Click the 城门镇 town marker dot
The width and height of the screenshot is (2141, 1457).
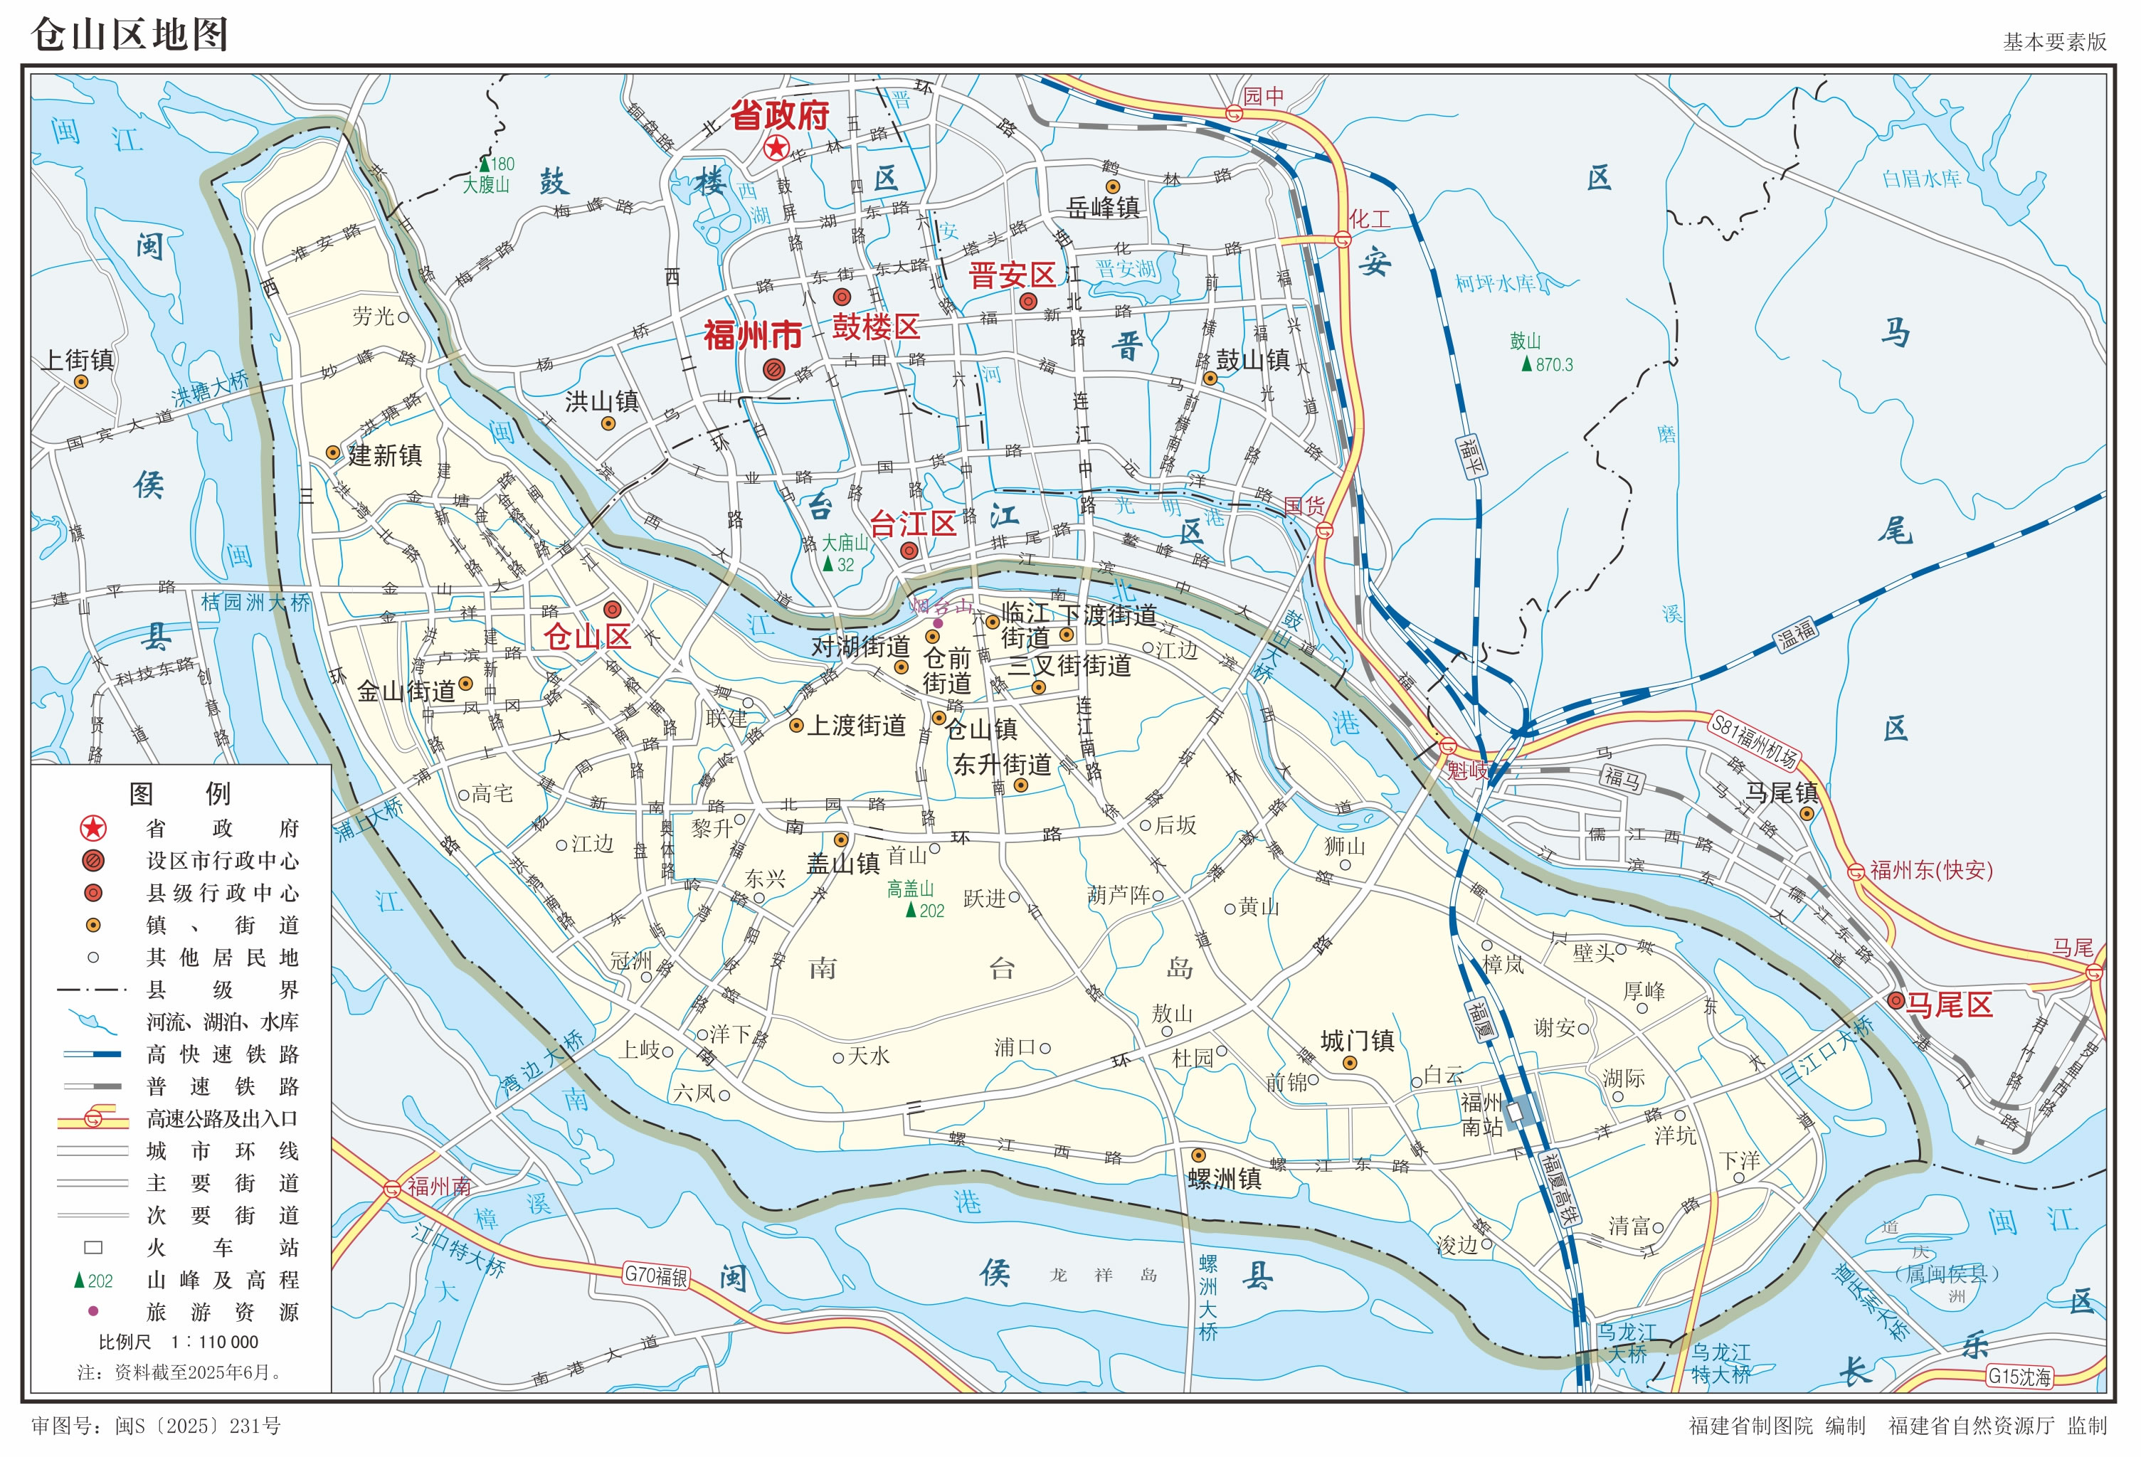tap(1350, 1063)
